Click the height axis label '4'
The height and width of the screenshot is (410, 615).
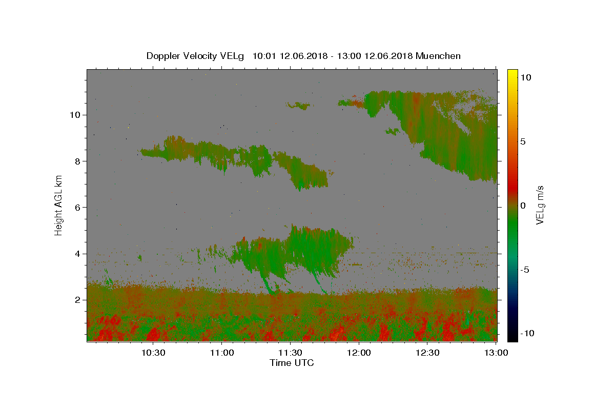coord(78,253)
